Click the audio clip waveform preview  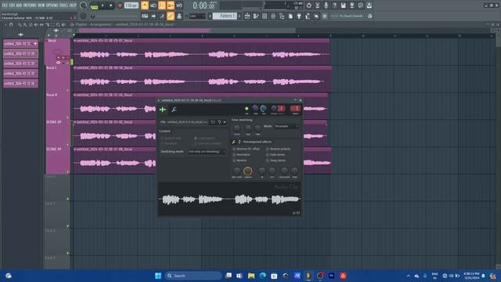(229, 199)
